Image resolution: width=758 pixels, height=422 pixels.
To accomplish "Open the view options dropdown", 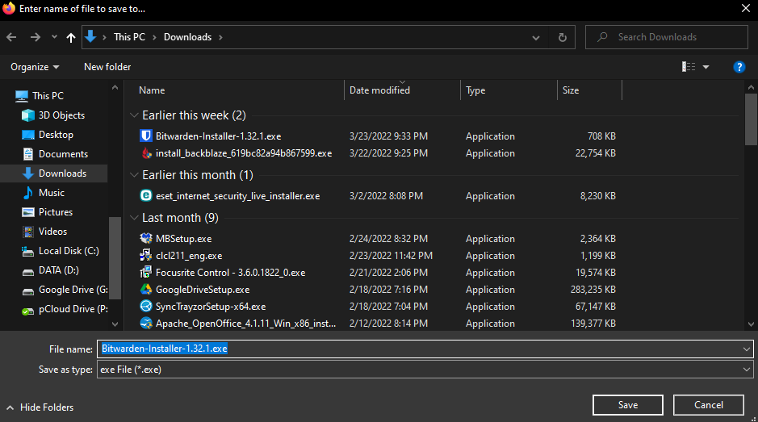I will [706, 67].
